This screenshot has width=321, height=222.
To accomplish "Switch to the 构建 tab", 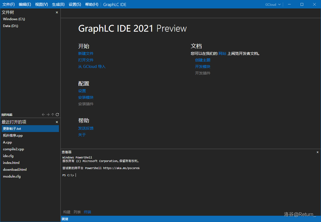I will tap(67, 212).
